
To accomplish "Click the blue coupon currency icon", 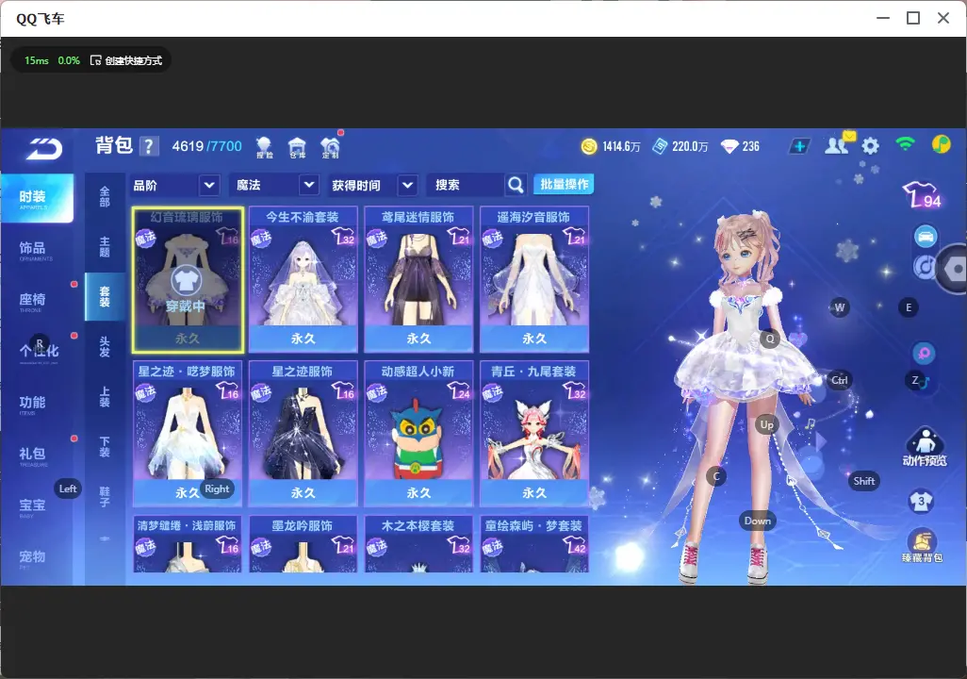I will 660,146.
